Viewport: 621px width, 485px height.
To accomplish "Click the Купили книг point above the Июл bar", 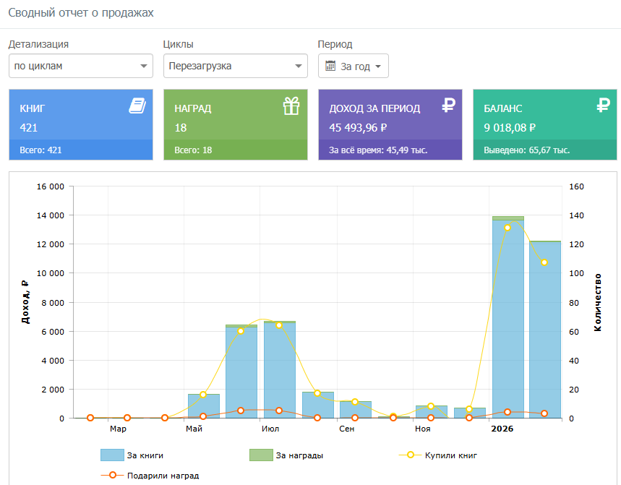I will (279, 325).
